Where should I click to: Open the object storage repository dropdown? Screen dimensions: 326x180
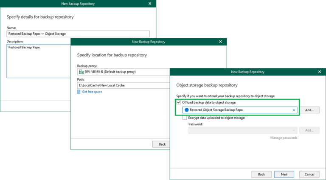coord(294,110)
